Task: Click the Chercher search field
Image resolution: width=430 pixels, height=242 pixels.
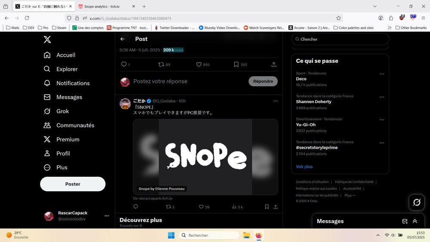Action: (x=340, y=39)
